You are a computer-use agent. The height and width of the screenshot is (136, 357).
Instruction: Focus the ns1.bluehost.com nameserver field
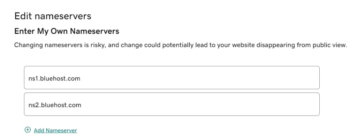click(172, 77)
